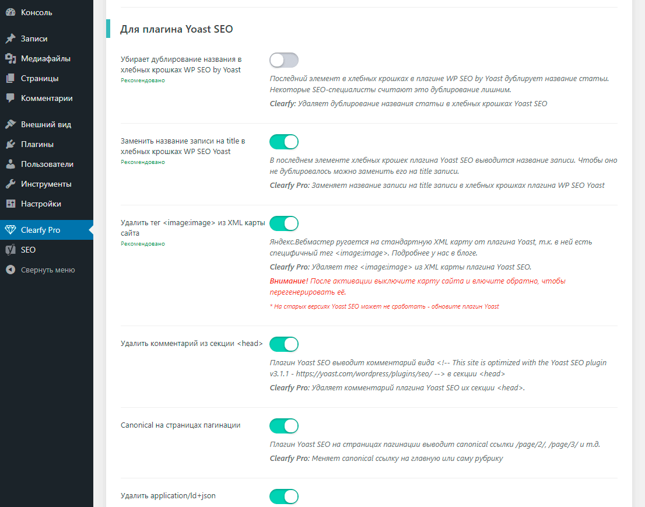Toggle the Удалить application/ld+json switch
The width and height of the screenshot is (645, 507).
coord(284,496)
